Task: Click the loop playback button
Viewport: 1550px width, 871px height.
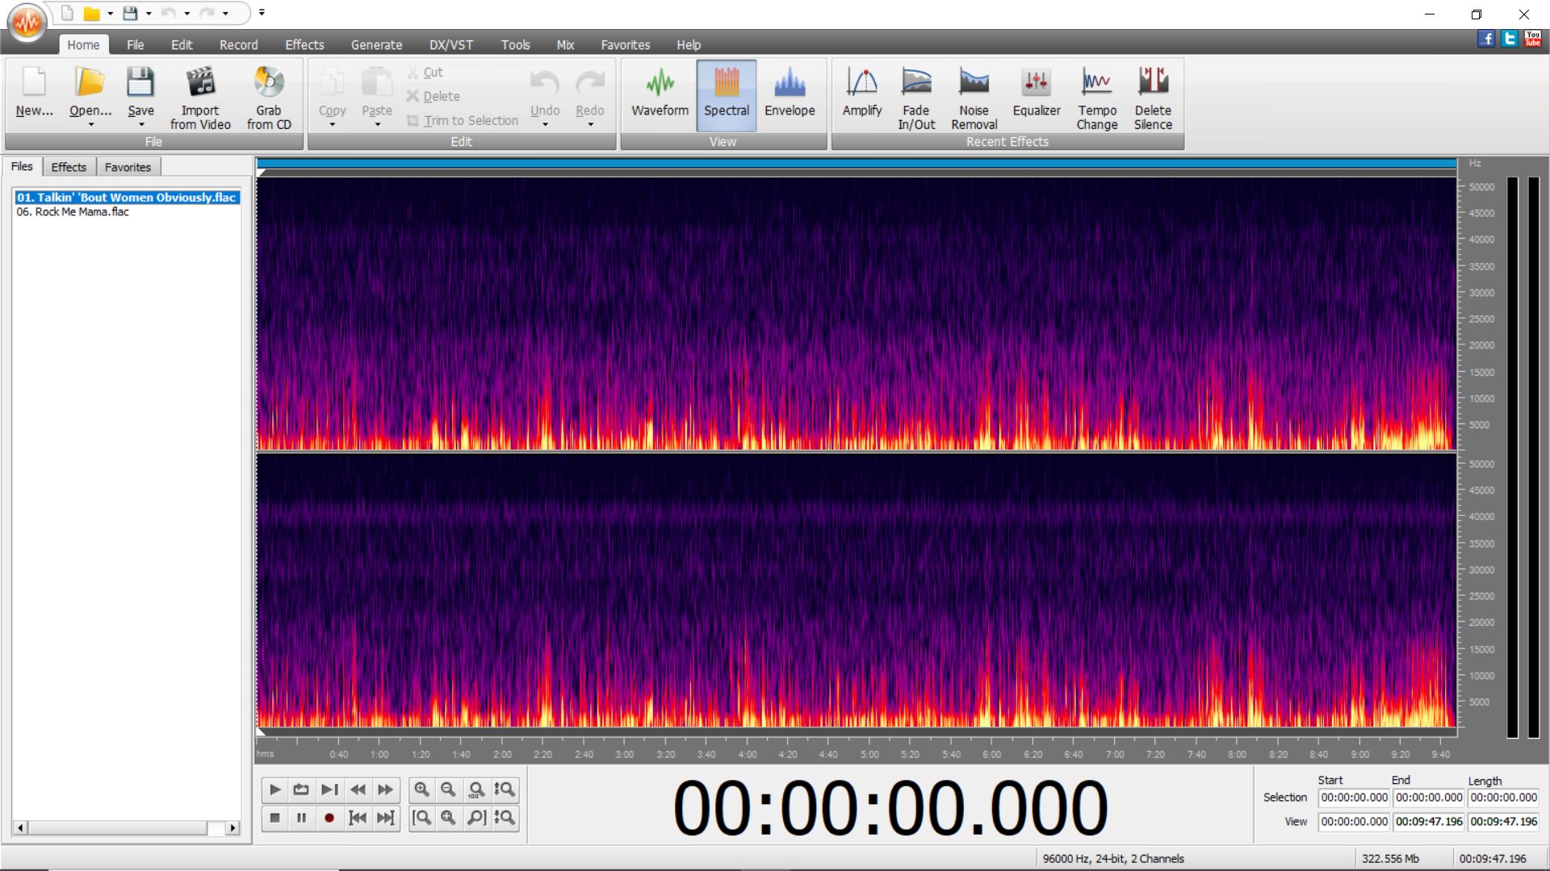Action: pos(301,790)
